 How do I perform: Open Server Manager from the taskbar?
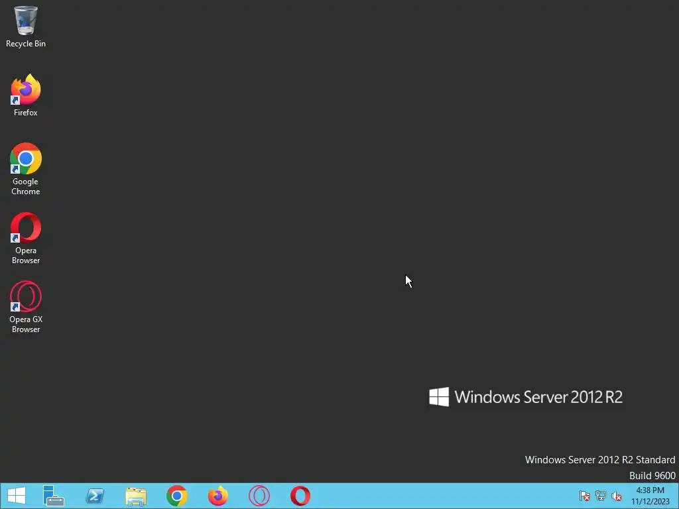pyautogui.click(x=54, y=496)
